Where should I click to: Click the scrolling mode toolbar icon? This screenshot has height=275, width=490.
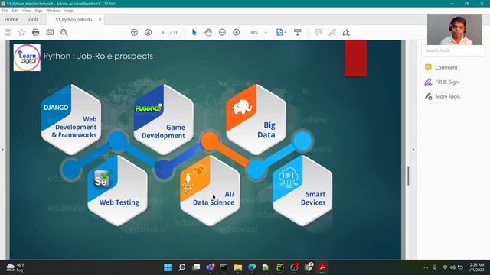pyautogui.click(x=297, y=32)
